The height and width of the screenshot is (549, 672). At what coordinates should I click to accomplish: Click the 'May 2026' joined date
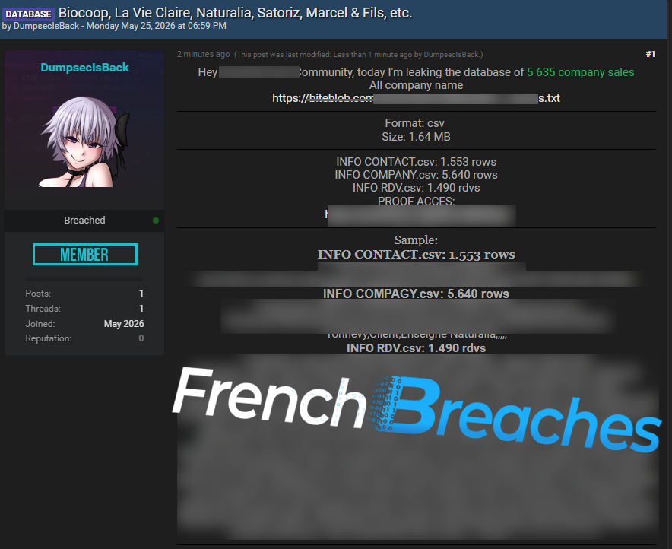(x=124, y=324)
